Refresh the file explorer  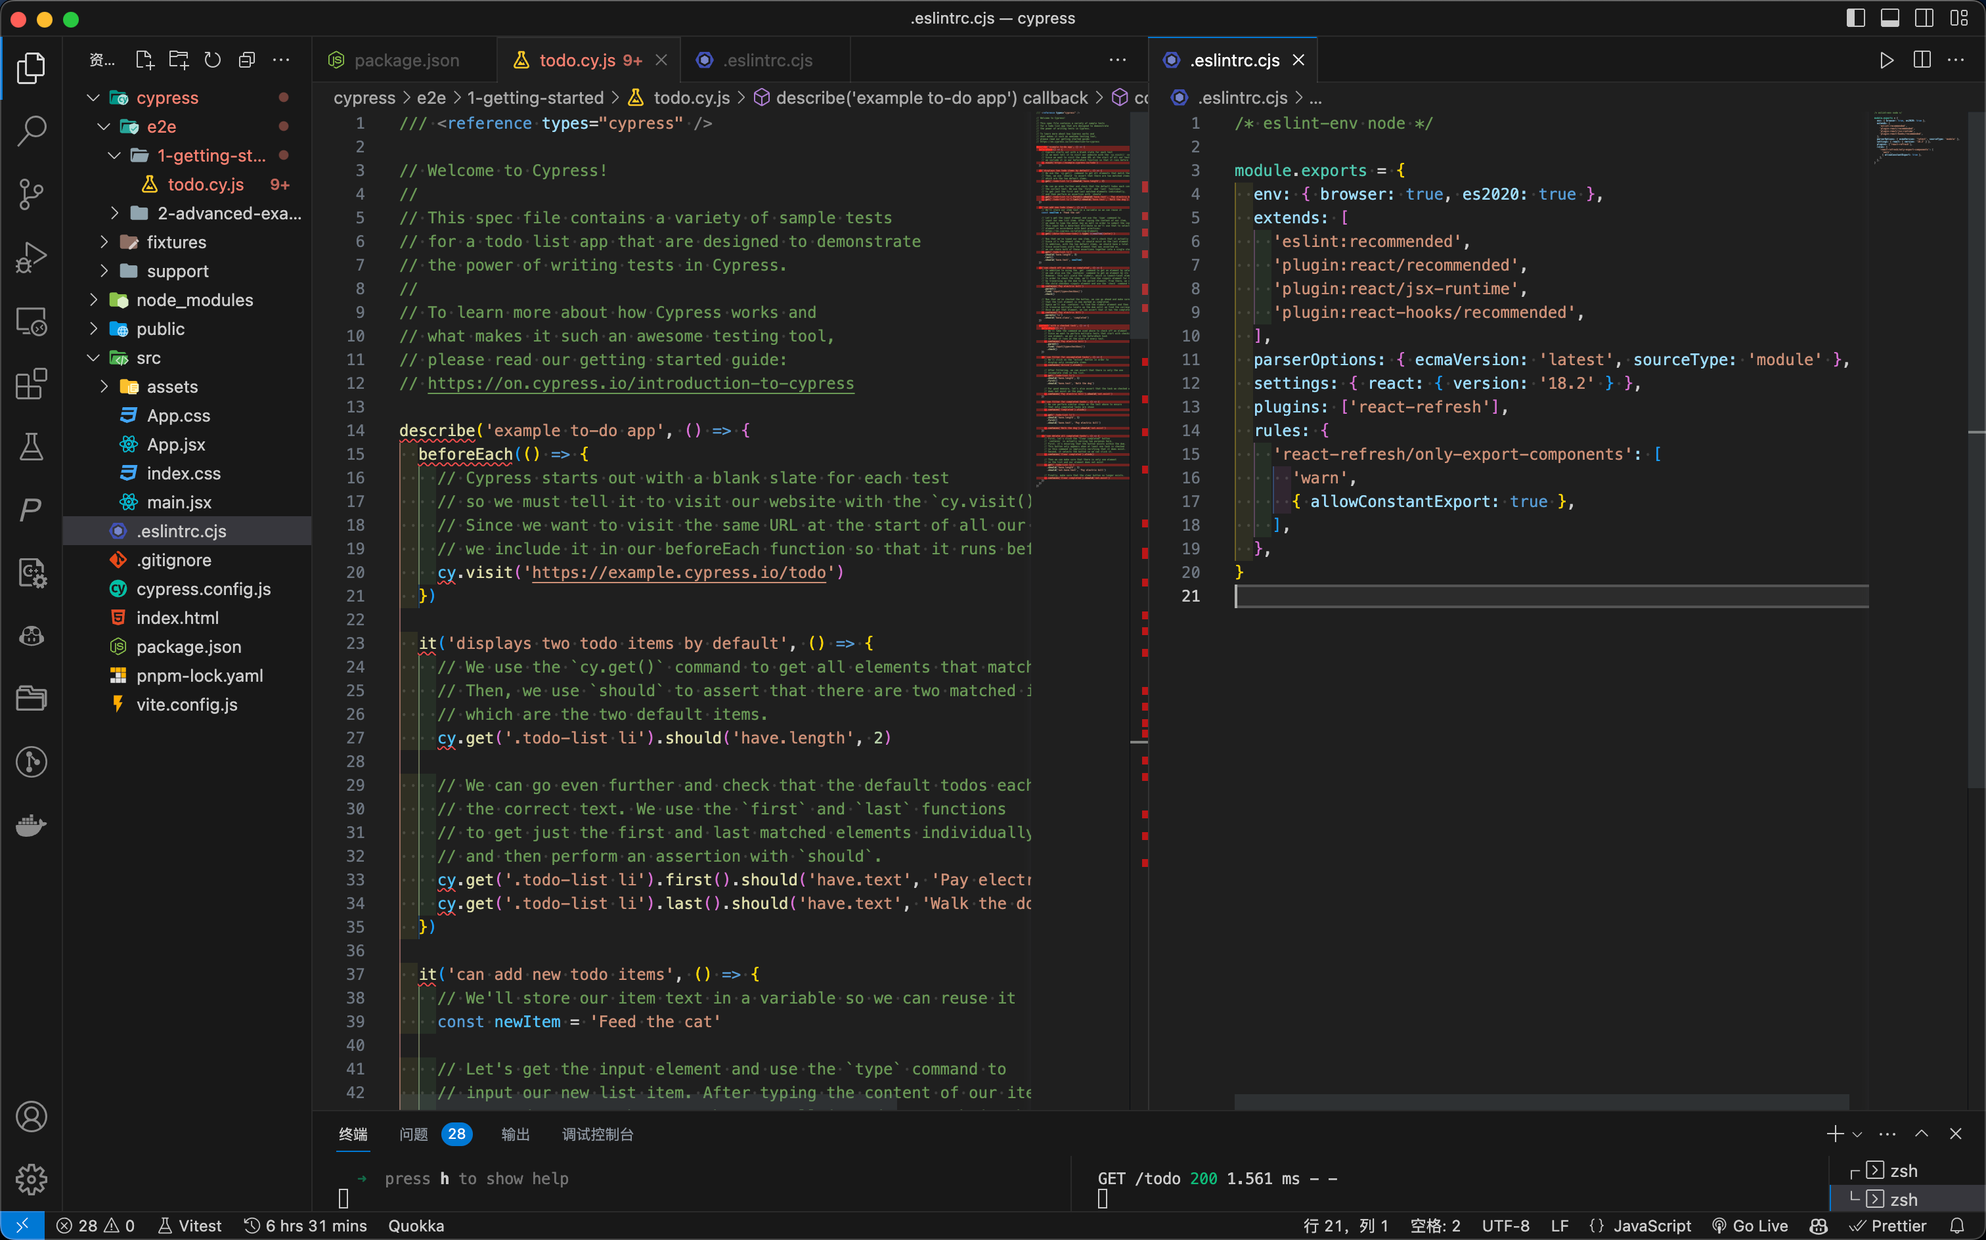pyautogui.click(x=212, y=60)
